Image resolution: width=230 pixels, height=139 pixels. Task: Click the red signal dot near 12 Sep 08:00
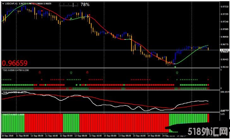click(89, 15)
